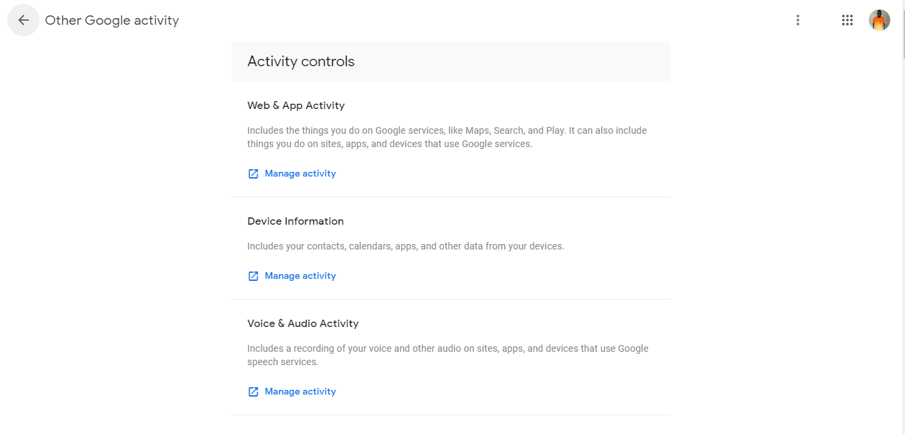The width and height of the screenshot is (905, 434).
Task: Open the three-dot more options menu
Action: click(x=797, y=20)
